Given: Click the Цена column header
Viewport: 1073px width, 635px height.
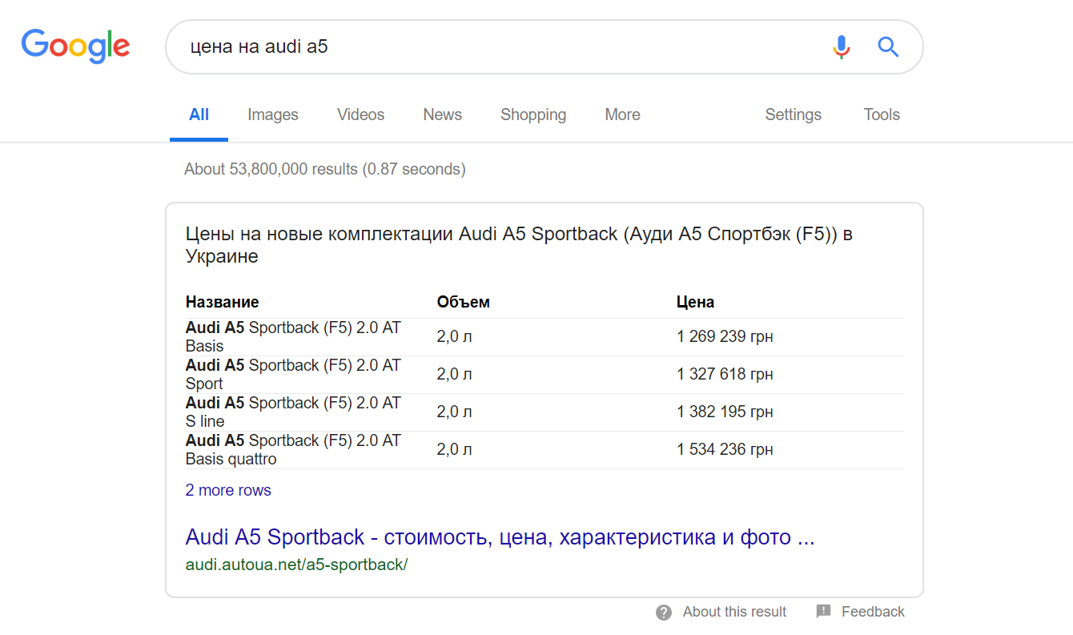Looking at the screenshot, I should [695, 302].
